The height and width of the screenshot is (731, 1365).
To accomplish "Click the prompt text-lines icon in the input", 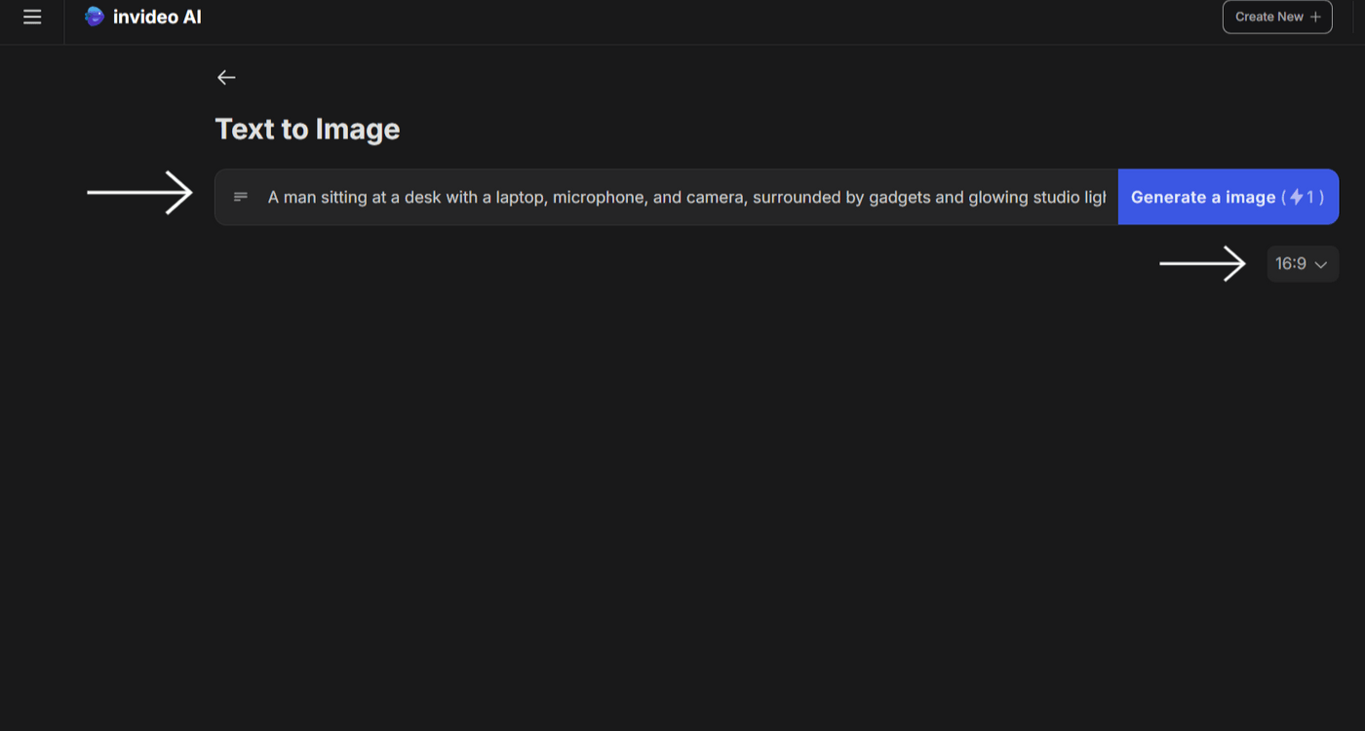I will pyautogui.click(x=240, y=197).
